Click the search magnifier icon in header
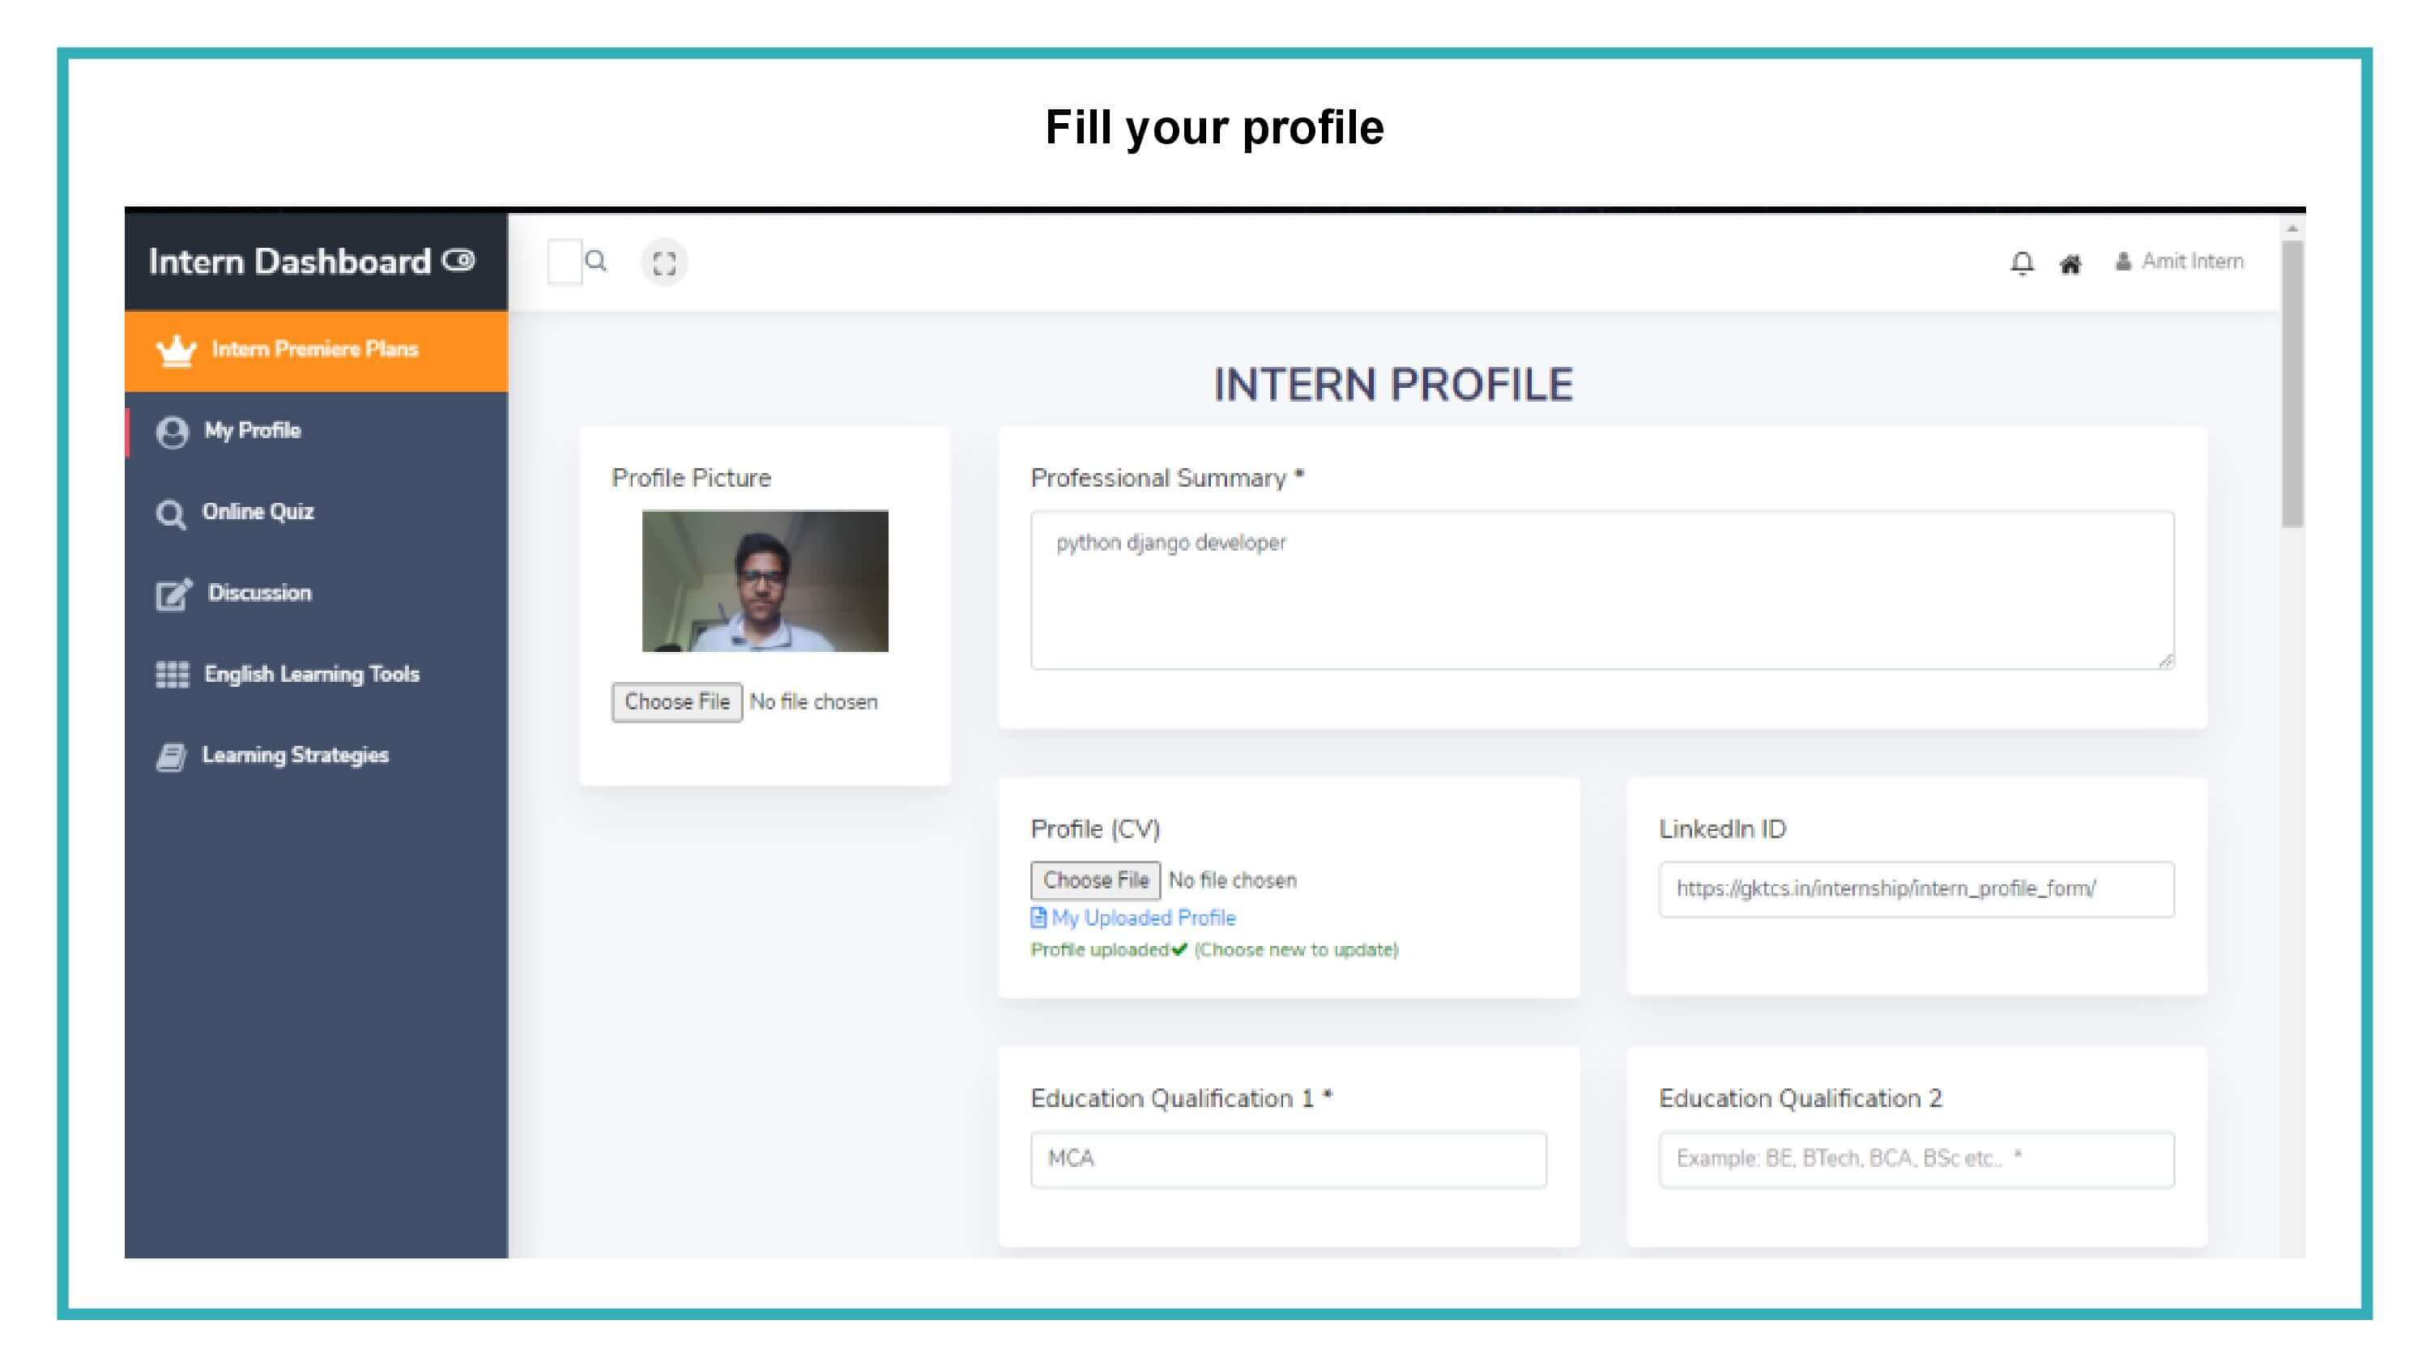The width and height of the screenshot is (2430, 1367). pyautogui.click(x=595, y=261)
